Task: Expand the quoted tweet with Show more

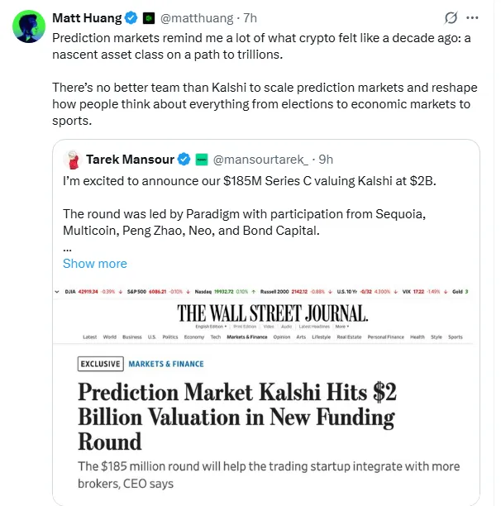Action: (94, 263)
